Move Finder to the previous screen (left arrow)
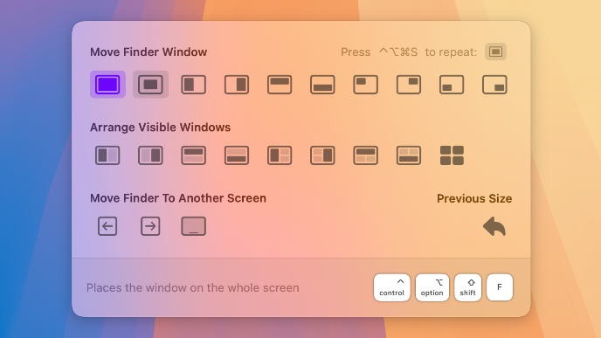Screen dimensions: 601x338 107,226
